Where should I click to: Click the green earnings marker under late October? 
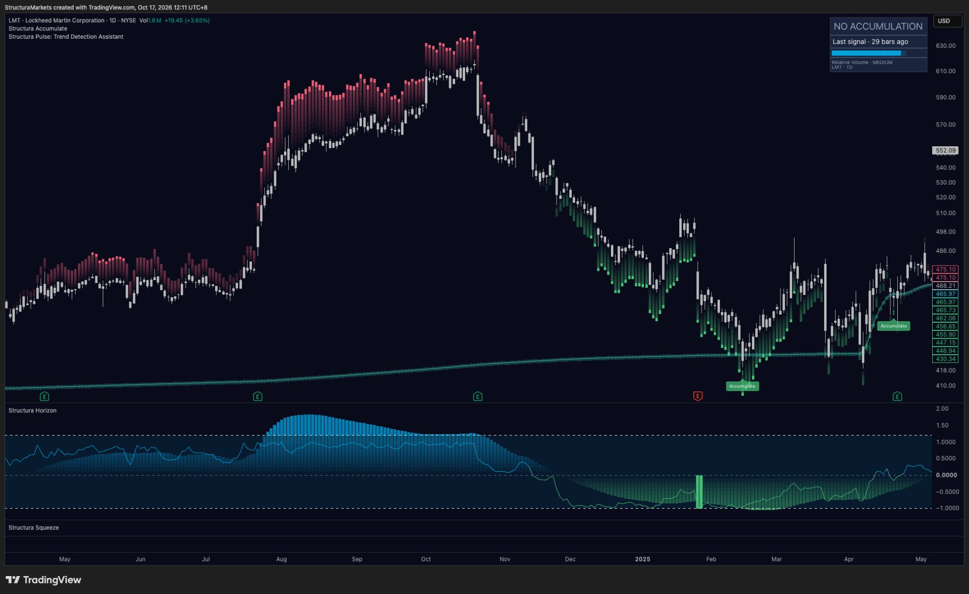coord(478,397)
